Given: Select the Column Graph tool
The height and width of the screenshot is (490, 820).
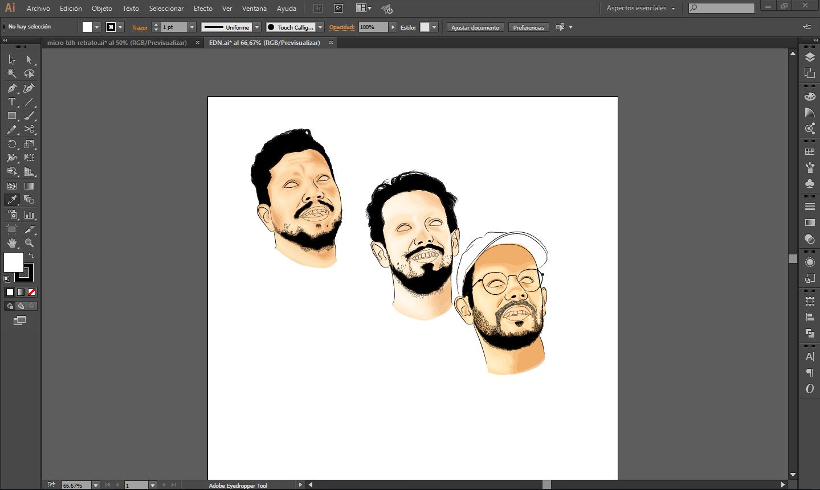Looking at the screenshot, I should (29, 215).
